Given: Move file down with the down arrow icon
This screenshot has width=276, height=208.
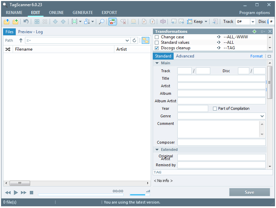Looking at the screenshot, I should tap(55, 22).
